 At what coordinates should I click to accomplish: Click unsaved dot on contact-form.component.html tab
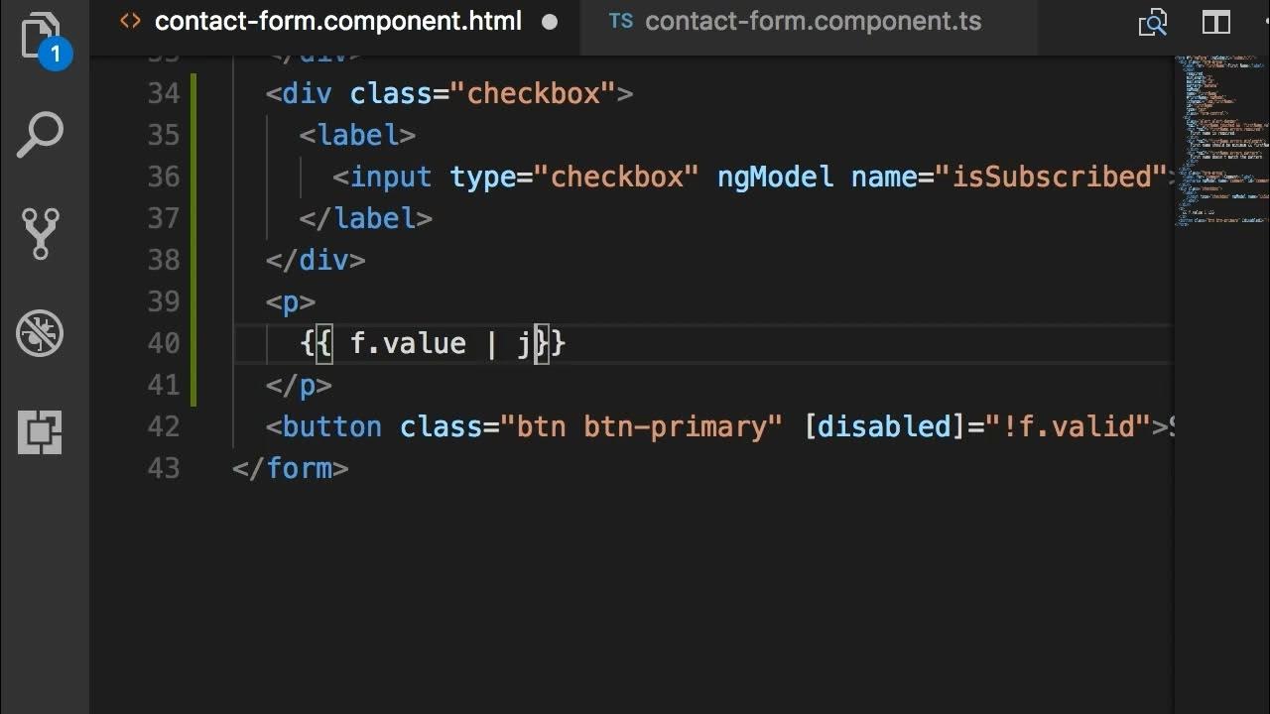[550, 22]
